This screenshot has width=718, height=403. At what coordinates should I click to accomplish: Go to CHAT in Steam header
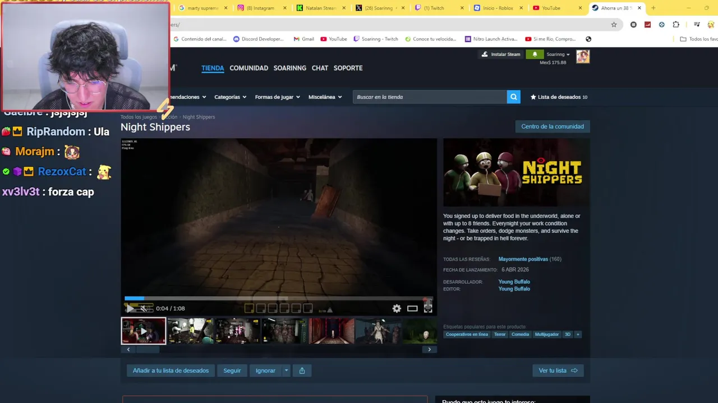pos(320,68)
